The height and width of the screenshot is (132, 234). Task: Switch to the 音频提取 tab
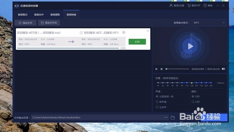click(55, 15)
